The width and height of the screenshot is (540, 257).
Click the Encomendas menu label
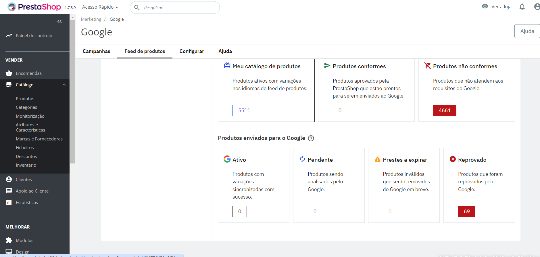point(29,73)
